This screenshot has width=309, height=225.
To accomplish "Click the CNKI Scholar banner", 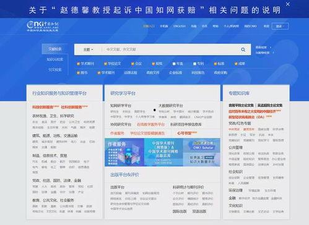I will 201,145.
